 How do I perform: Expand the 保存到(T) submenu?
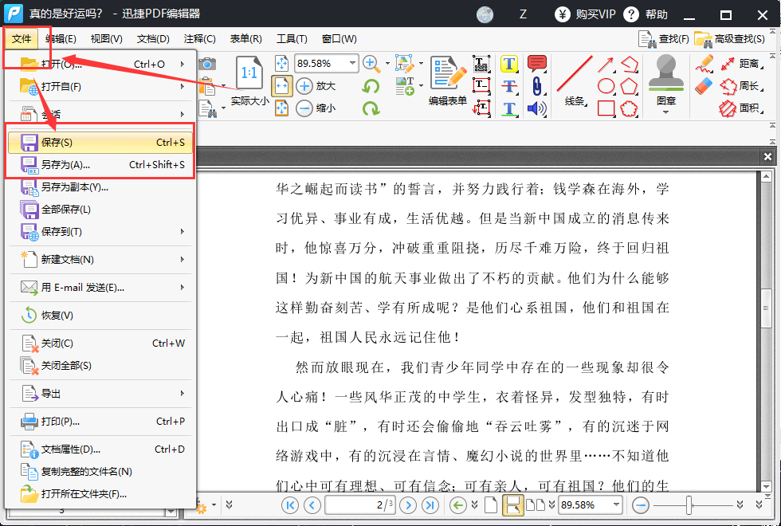pyautogui.click(x=100, y=232)
